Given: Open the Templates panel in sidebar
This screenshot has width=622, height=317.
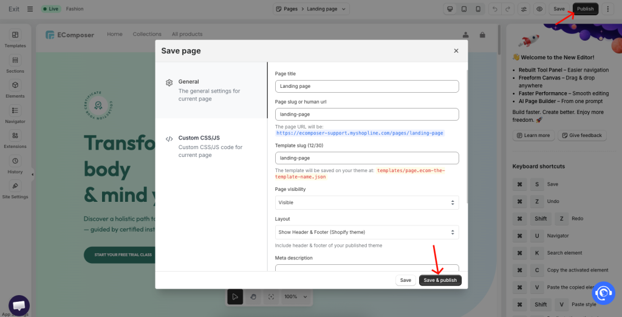Looking at the screenshot, I should click(15, 38).
